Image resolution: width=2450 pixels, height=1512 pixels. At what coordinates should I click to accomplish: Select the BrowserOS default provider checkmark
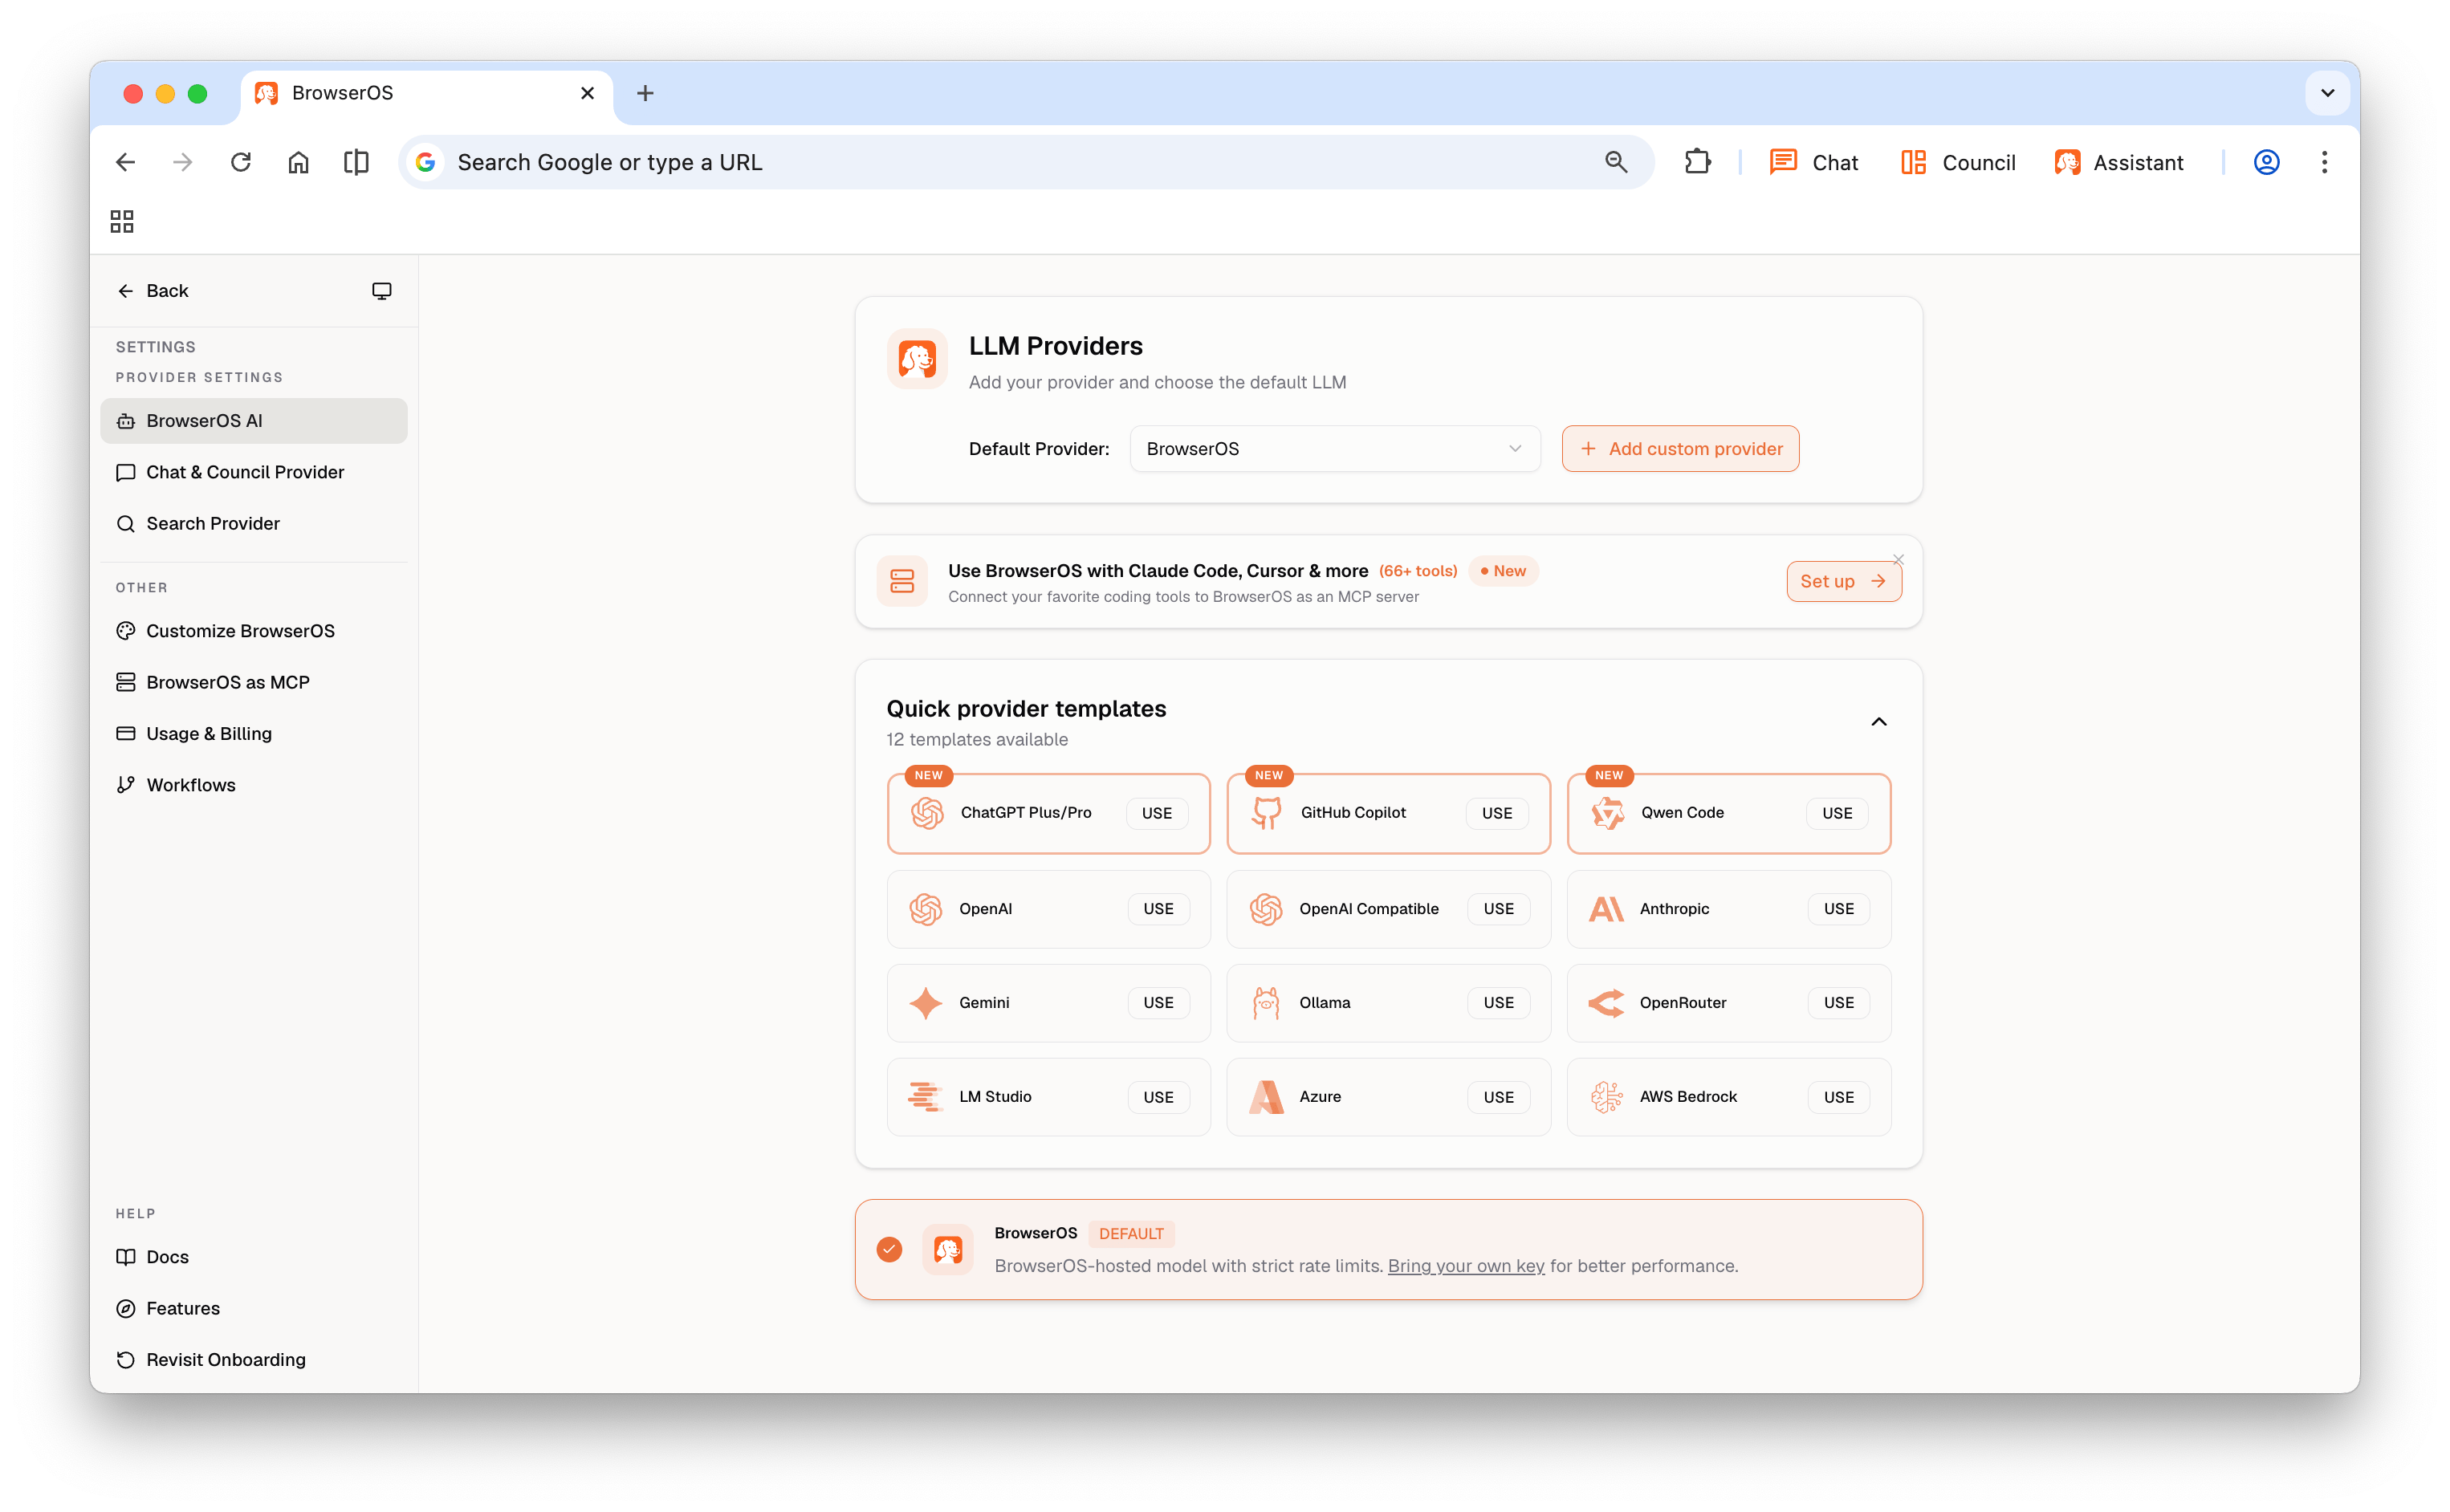[x=889, y=1250]
